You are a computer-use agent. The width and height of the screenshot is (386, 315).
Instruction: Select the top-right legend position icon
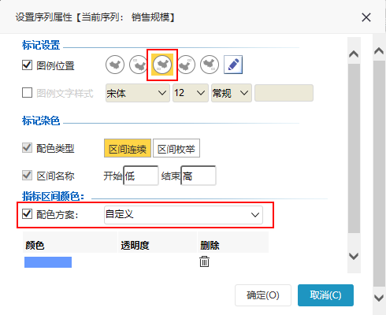click(x=186, y=65)
